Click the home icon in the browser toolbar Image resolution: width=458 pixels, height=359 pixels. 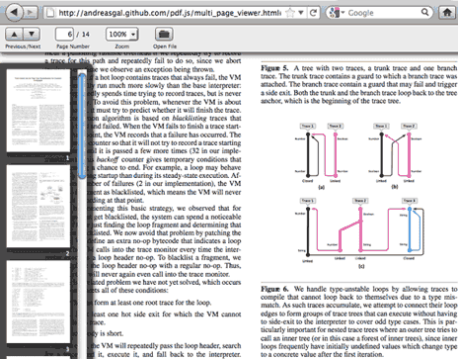447,13
